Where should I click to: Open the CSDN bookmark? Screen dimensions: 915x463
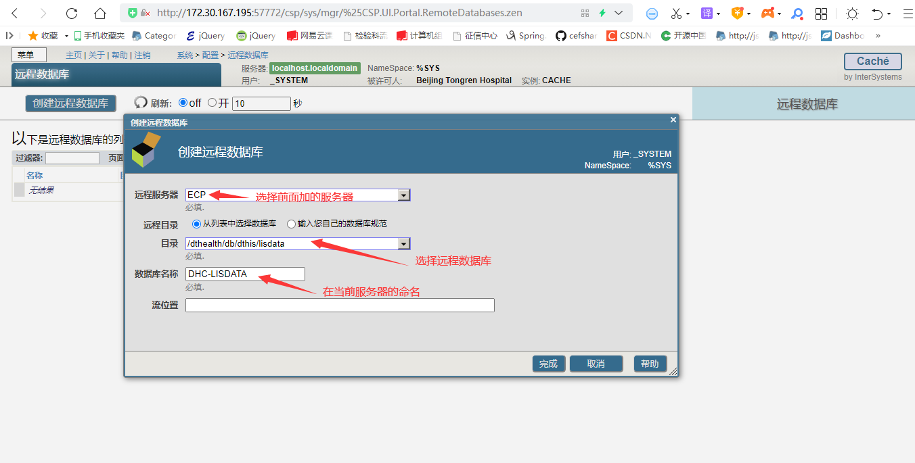[629, 36]
